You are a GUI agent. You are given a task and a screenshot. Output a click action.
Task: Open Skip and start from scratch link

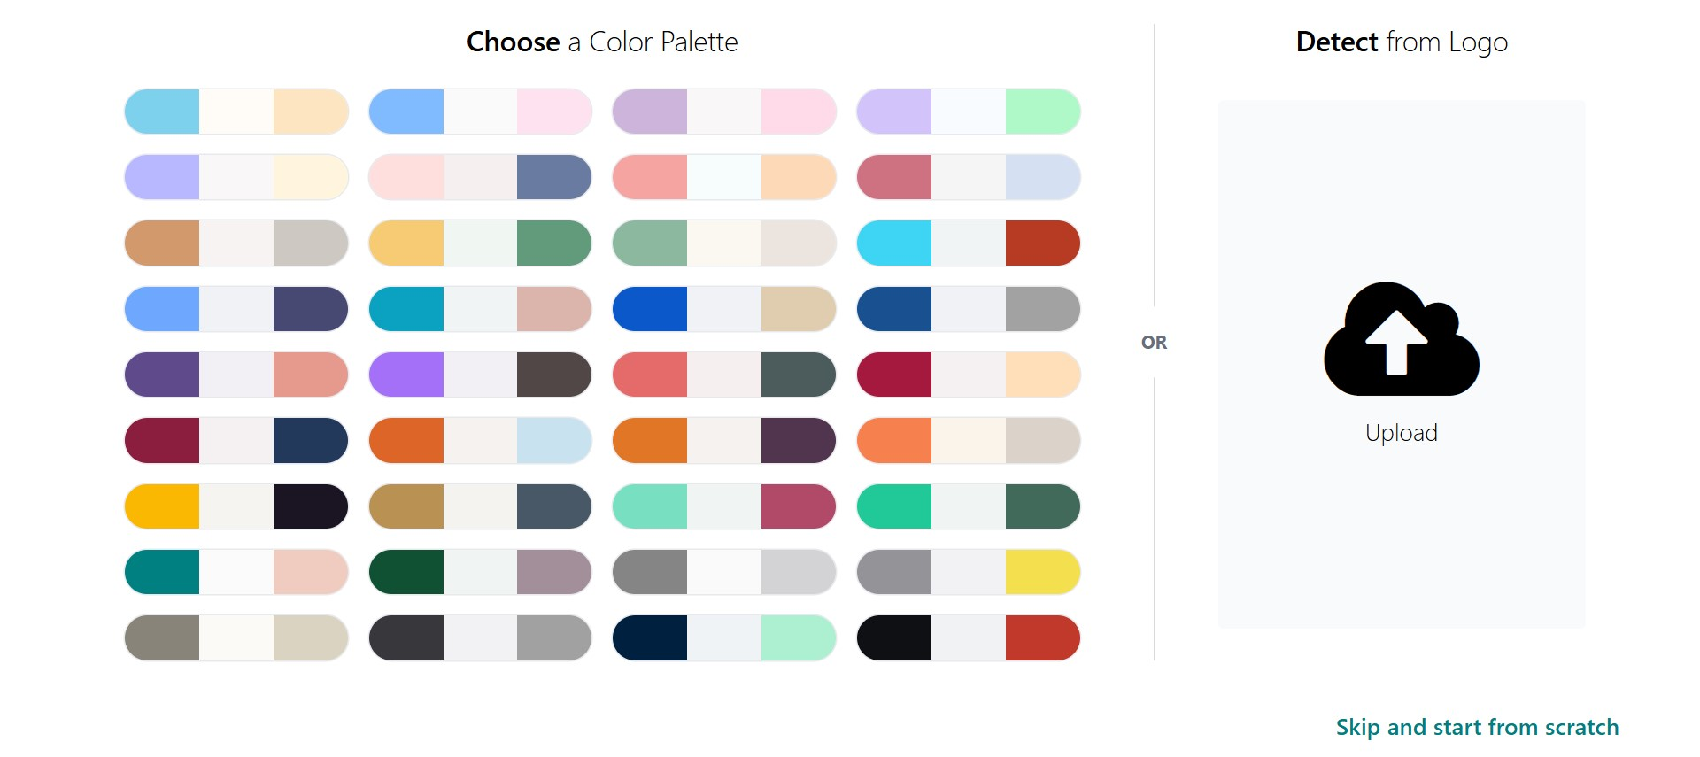[1477, 727]
